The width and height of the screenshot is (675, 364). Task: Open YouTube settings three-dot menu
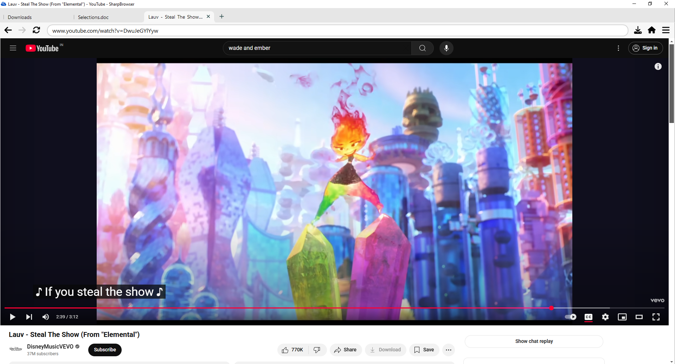point(618,48)
